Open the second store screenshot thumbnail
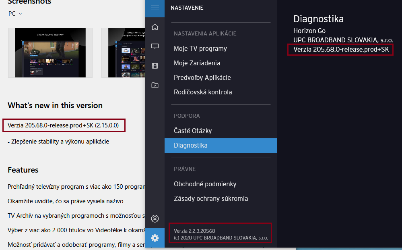The height and width of the screenshot is (250, 402). (123, 53)
